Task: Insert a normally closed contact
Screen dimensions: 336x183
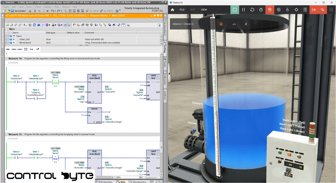Action: tap(14, 49)
